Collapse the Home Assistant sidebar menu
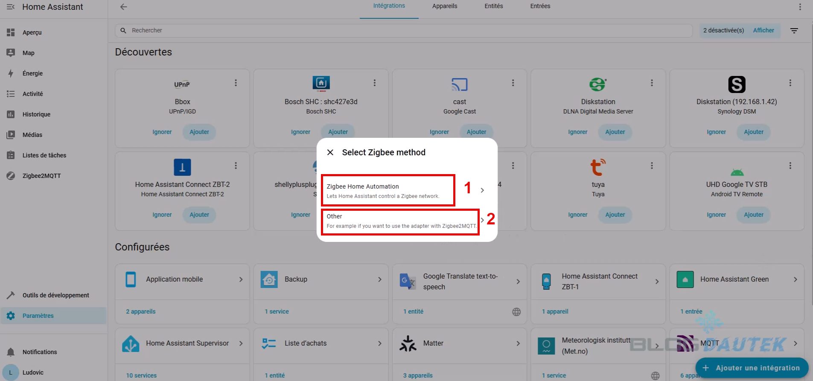The image size is (813, 381). click(x=11, y=7)
